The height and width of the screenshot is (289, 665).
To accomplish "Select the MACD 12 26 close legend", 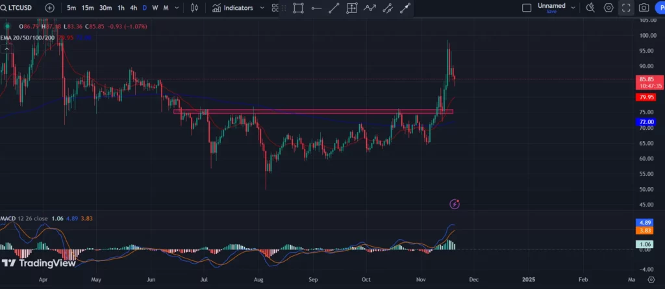I will point(24,219).
